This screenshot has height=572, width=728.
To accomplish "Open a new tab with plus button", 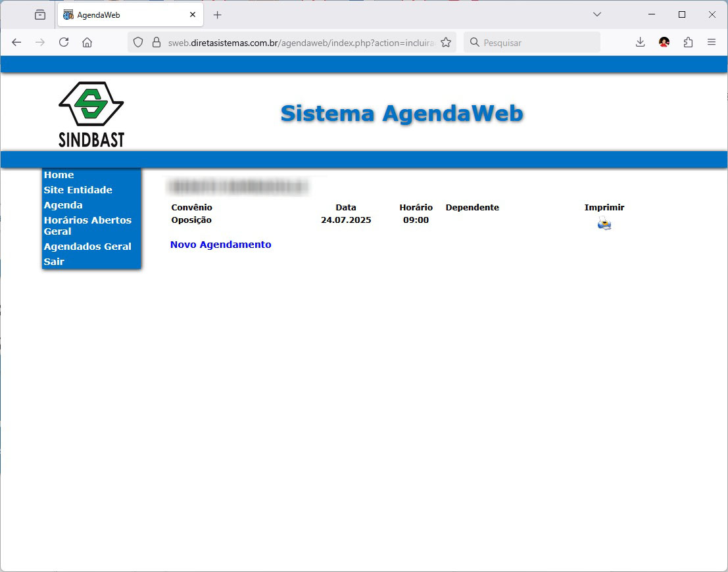I will 218,14.
